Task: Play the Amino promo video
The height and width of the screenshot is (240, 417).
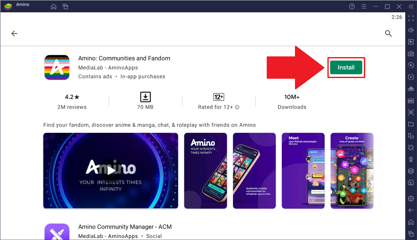Action: [111, 171]
